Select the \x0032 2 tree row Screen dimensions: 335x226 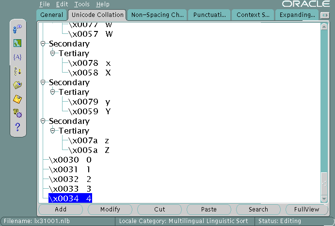[70, 179]
